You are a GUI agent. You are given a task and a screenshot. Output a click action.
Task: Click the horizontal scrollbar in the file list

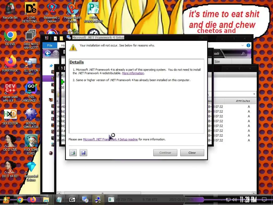(103, 193)
